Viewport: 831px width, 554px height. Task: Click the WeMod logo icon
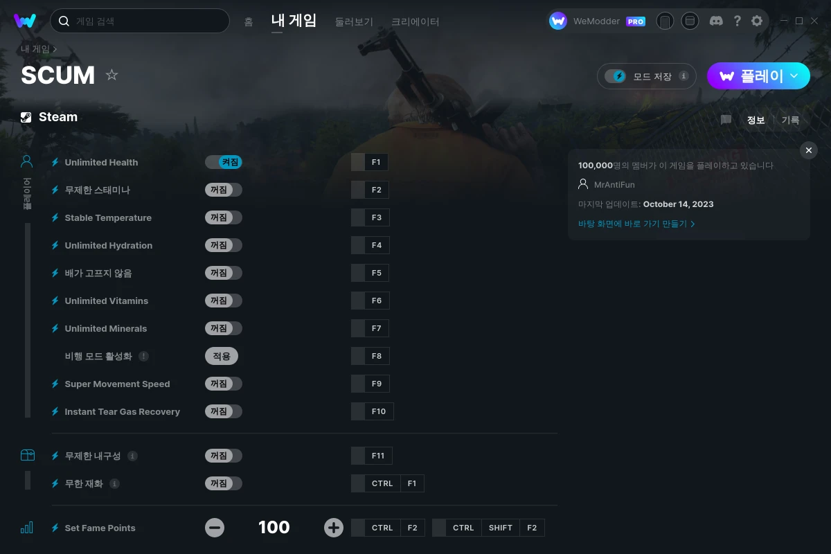click(x=25, y=21)
